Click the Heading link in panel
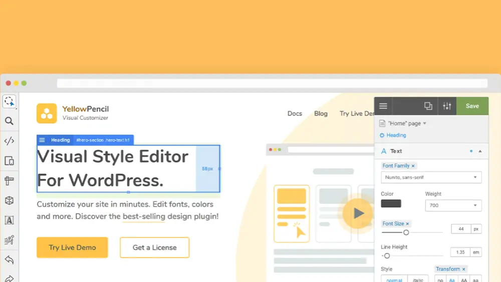Viewport: 501px width, 282px height. point(396,135)
